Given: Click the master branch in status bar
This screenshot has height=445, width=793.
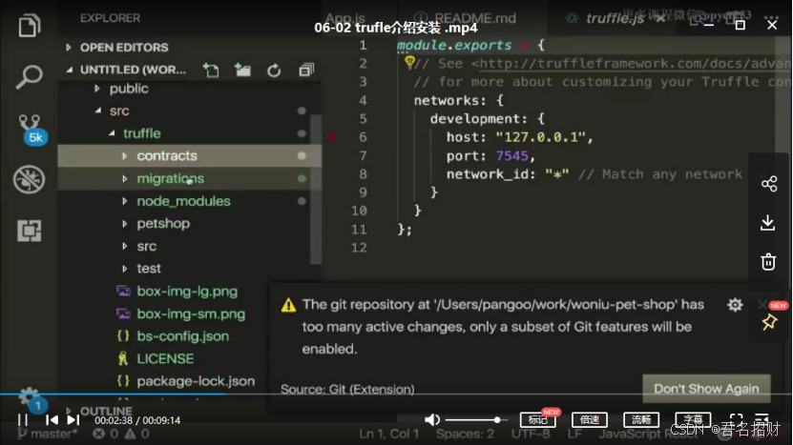Looking at the screenshot, I should click(48, 434).
